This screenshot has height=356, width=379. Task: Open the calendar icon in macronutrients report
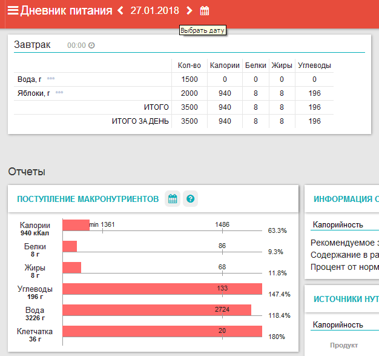point(173,199)
